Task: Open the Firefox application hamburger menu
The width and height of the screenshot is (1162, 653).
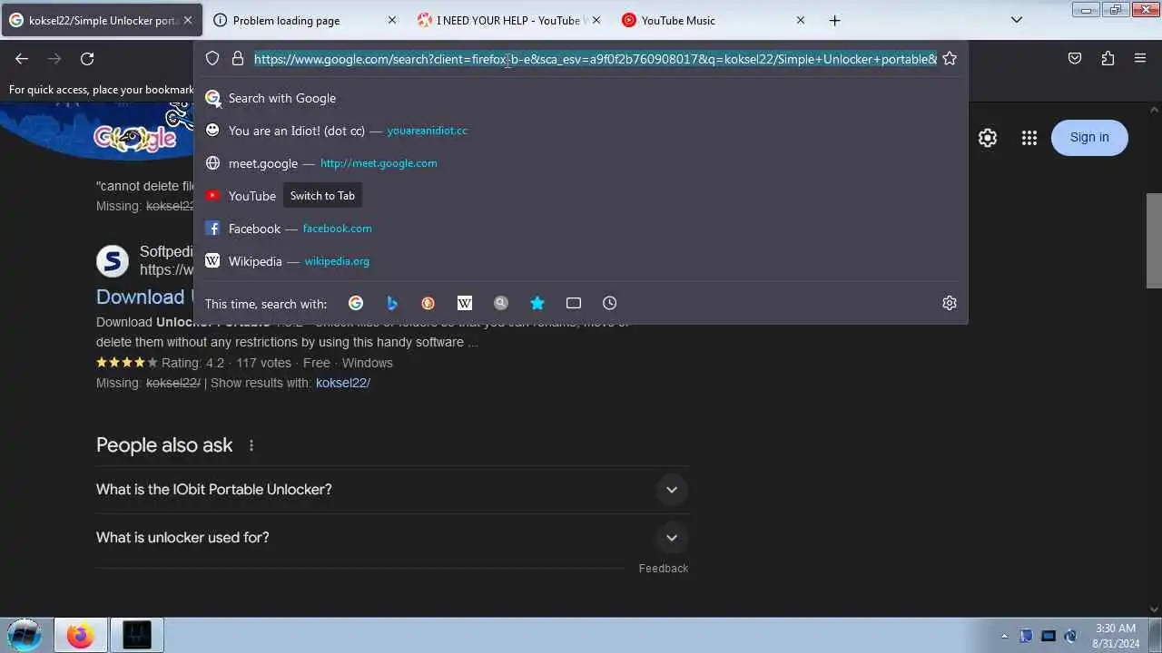Action: (1140, 59)
